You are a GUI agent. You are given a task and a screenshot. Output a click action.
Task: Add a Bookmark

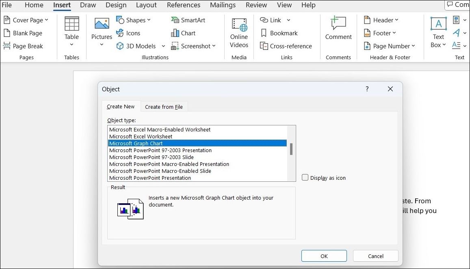point(279,33)
